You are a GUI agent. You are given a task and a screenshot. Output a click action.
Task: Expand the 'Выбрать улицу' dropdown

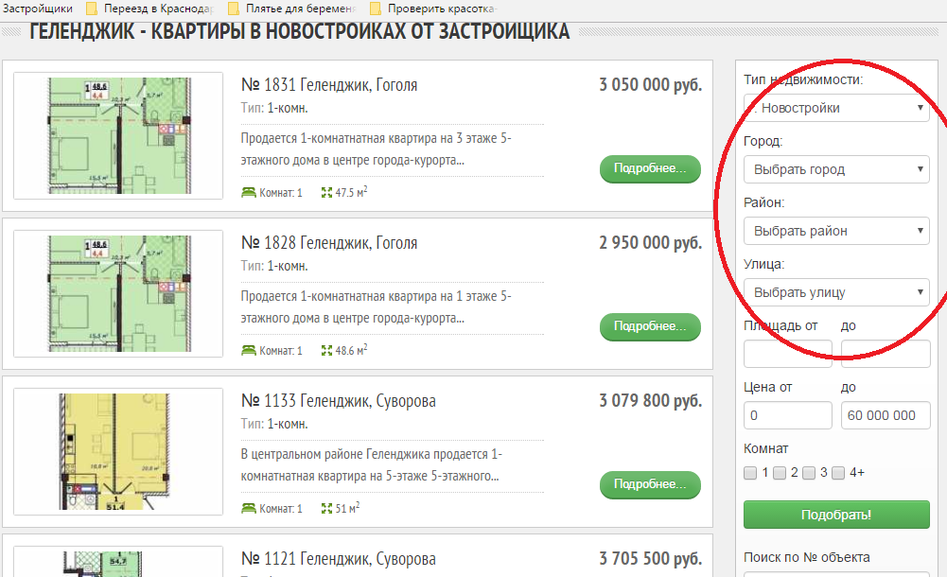click(836, 292)
